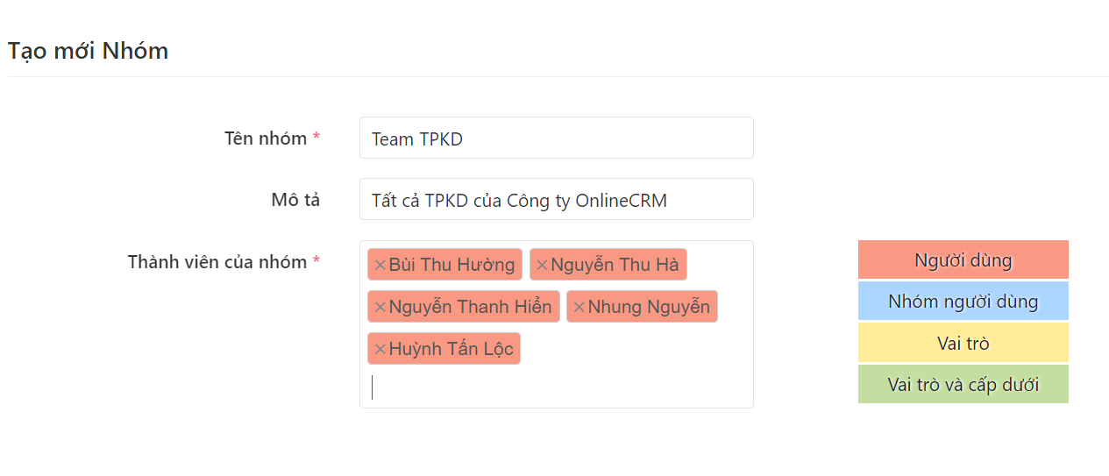Click the Tên nhóm field label

pyautogui.click(x=265, y=139)
